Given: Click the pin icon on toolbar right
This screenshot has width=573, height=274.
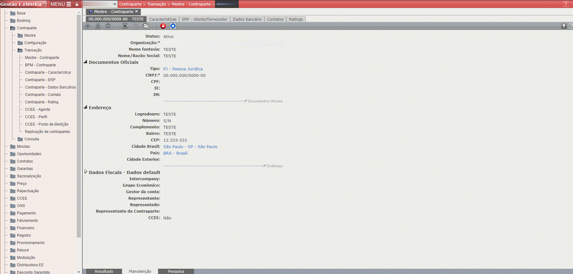Looking at the screenshot, I should click(x=564, y=26).
